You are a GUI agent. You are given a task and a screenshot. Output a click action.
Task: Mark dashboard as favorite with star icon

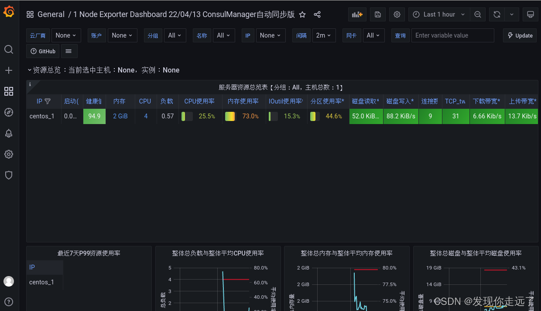click(302, 14)
